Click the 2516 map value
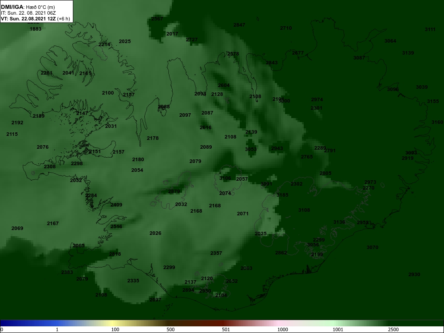The width and height of the screenshot is (444, 333). click(x=116, y=226)
